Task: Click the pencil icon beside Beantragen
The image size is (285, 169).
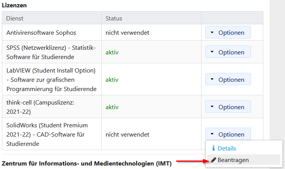Action: tap(213, 160)
